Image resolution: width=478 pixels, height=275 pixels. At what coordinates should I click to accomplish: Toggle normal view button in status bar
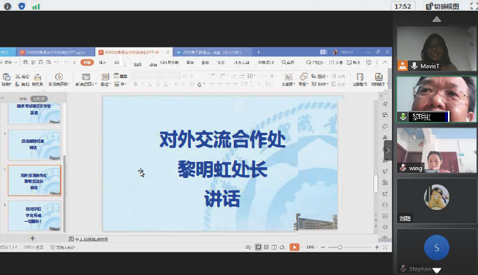(x=258, y=247)
